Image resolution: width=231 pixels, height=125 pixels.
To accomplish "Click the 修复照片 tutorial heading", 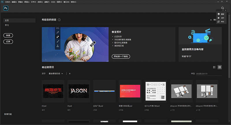I will (x=116, y=32).
